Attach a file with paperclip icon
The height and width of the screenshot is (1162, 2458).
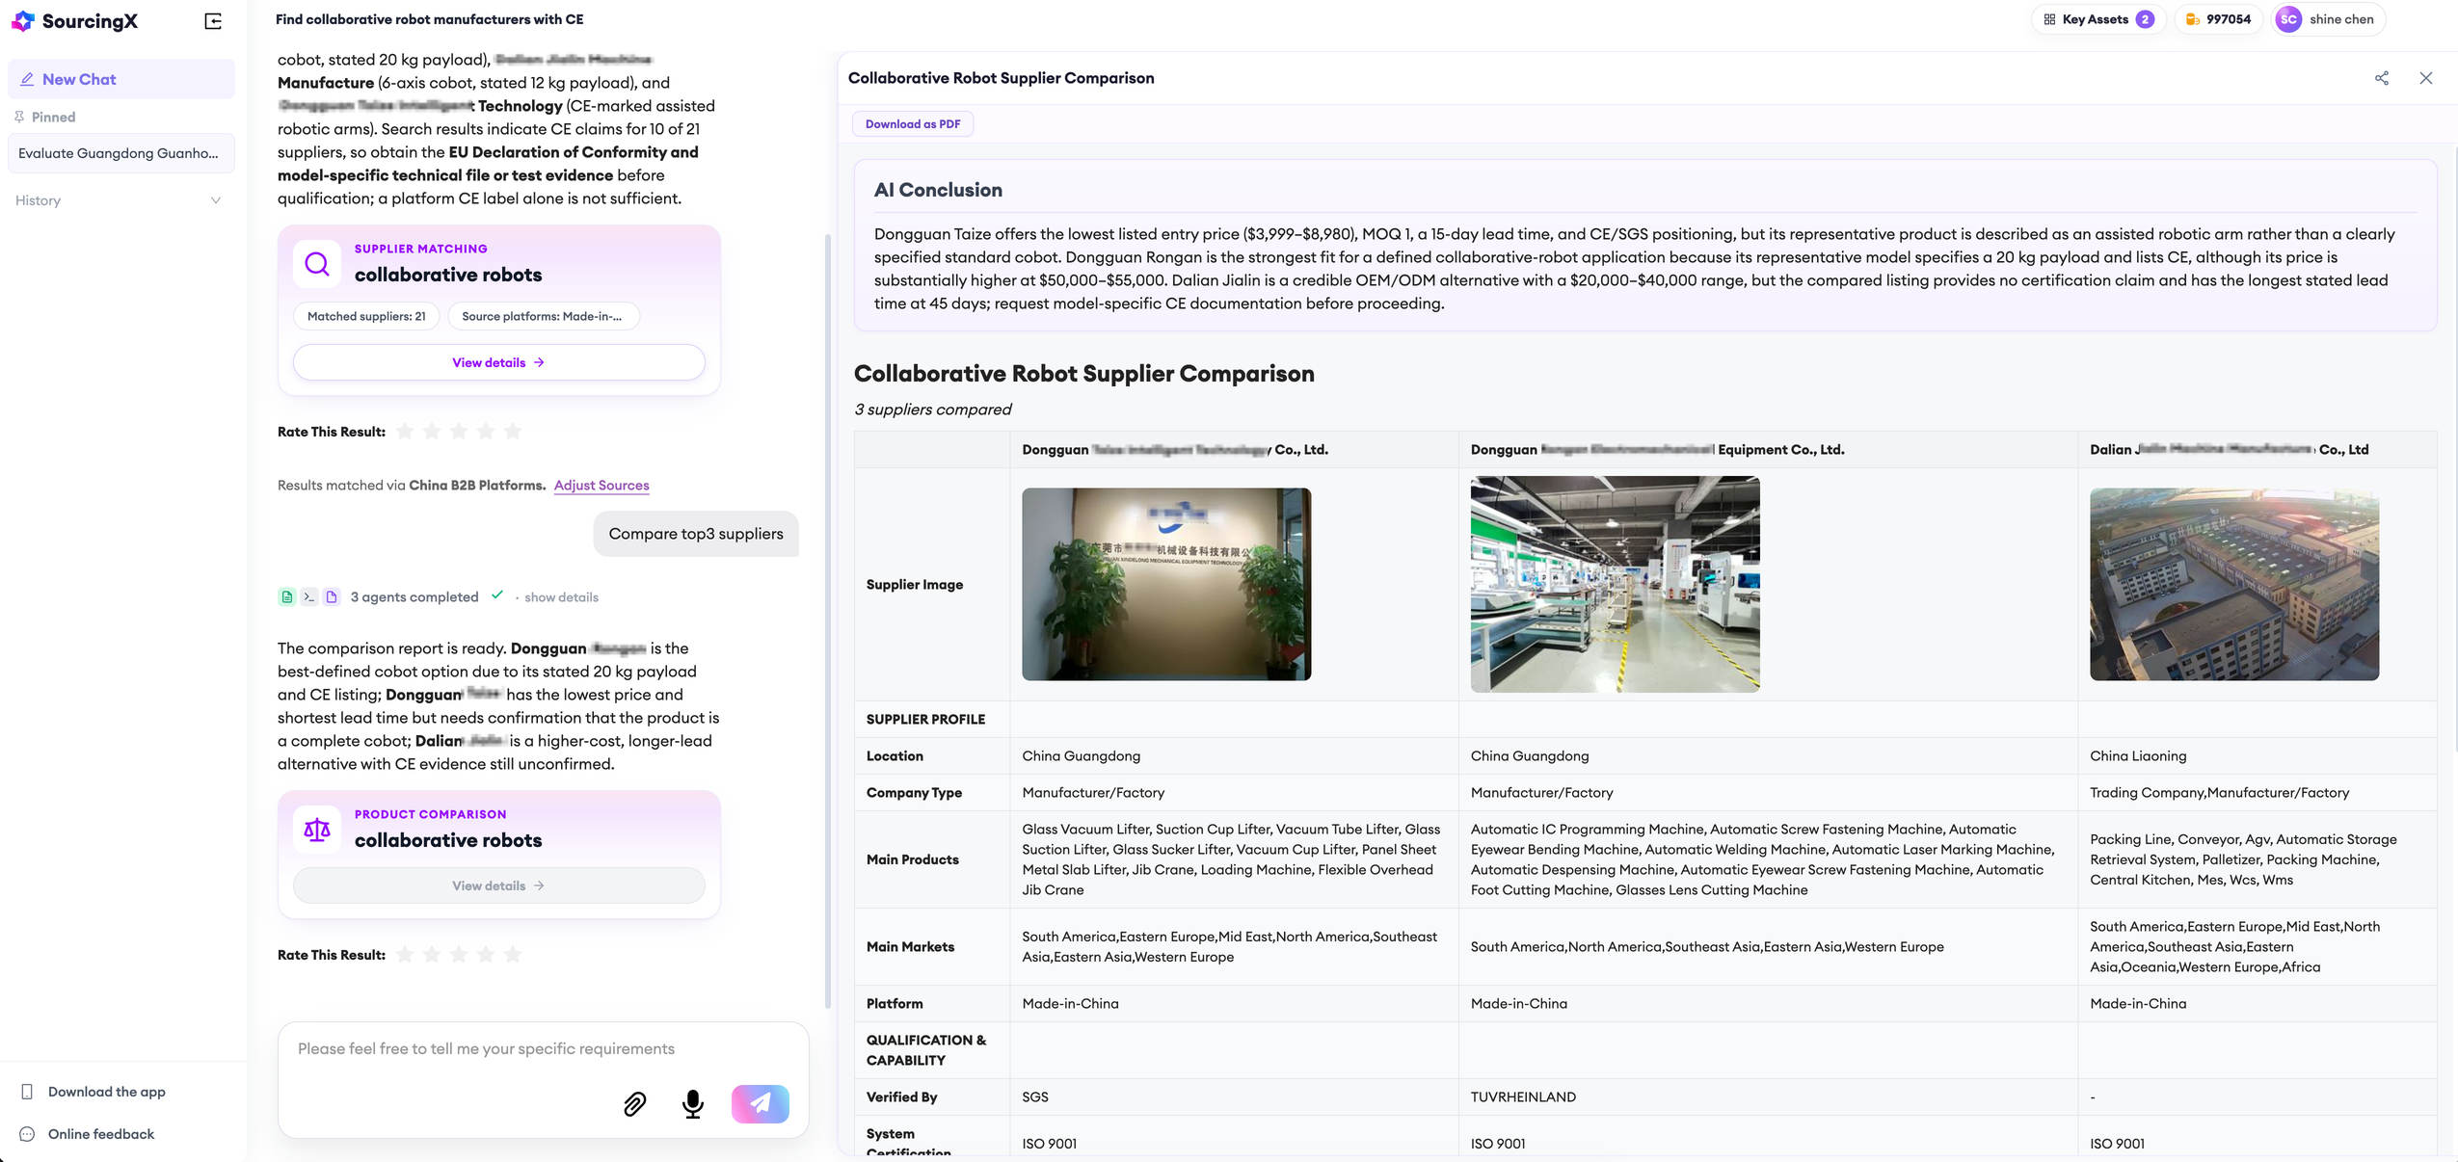click(634, 1104)
